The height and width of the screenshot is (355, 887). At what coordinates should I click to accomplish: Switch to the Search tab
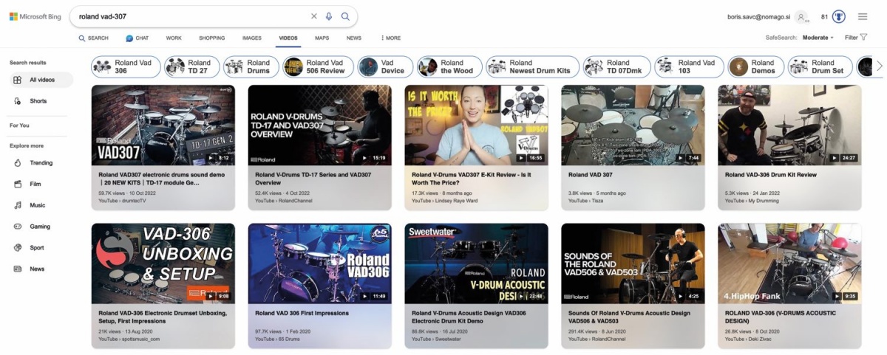93,38
